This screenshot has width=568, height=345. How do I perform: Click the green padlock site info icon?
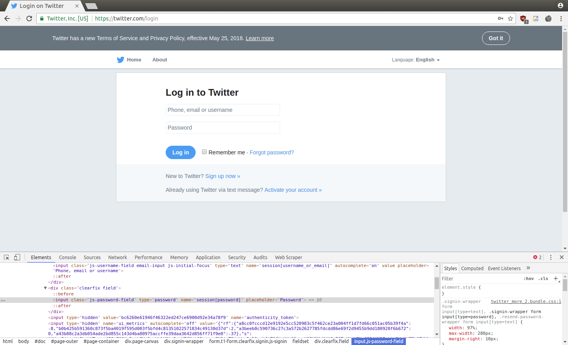click(42, 19)
